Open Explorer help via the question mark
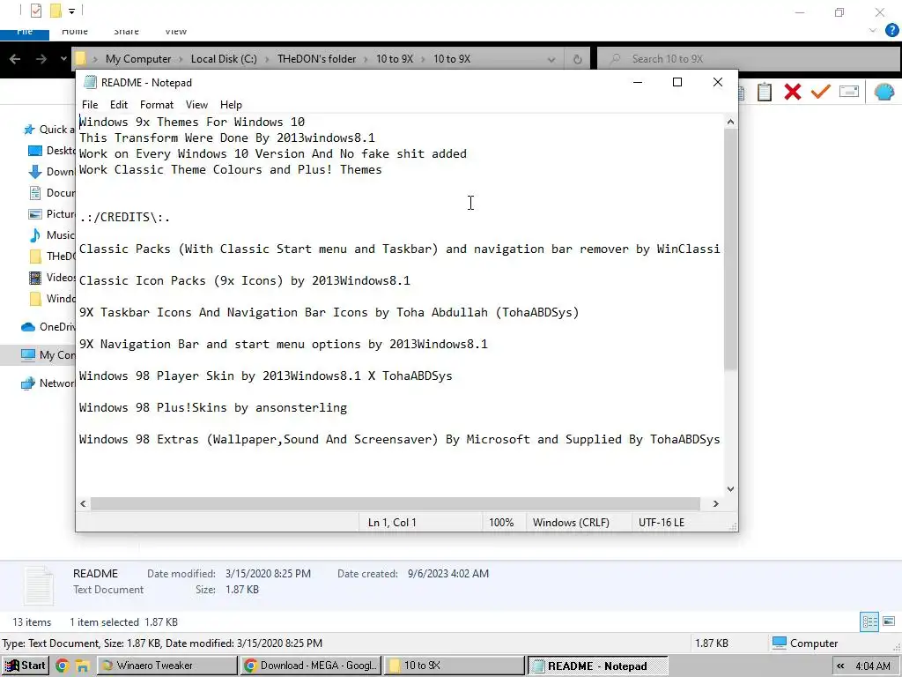 point(891,31)
